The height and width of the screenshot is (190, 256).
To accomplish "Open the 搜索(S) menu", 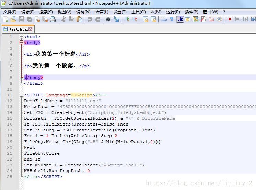I will tap(46, 12).
